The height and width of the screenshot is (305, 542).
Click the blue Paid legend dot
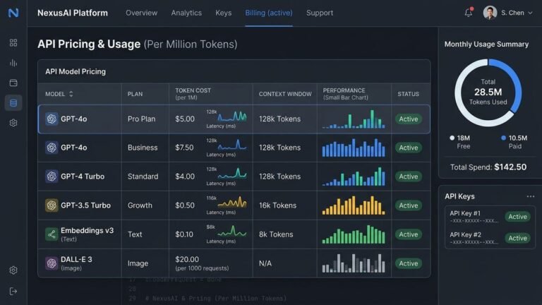[503, 138]
